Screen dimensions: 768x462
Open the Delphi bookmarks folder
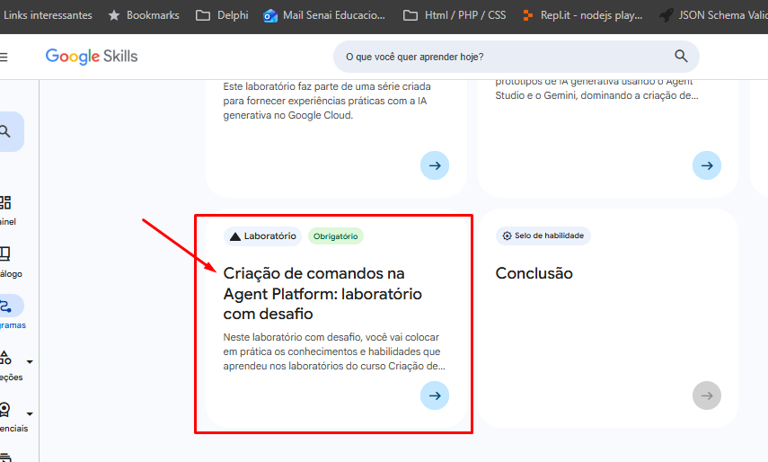222,15
